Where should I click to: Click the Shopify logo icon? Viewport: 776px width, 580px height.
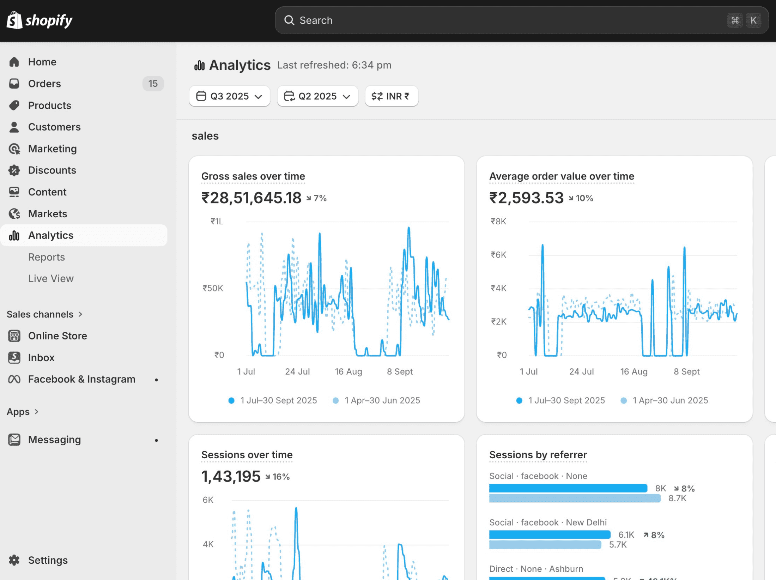14,20
